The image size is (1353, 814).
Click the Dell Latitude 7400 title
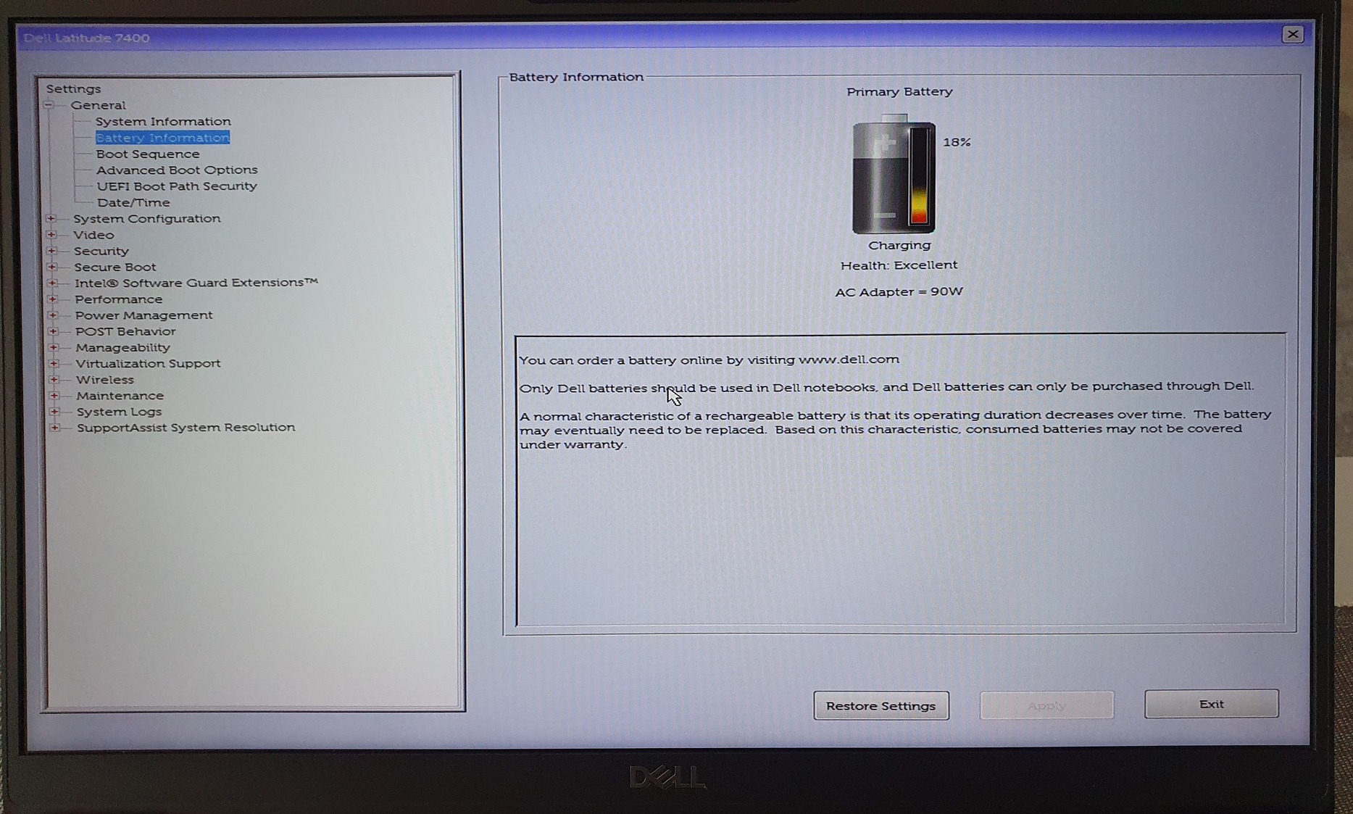tap(86, 38)
